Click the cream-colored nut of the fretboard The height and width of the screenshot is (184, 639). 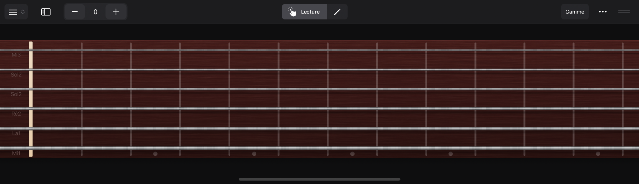31,99
